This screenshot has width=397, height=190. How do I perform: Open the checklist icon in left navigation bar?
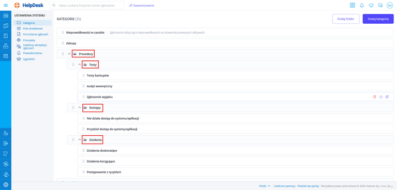tap(6, 154)
